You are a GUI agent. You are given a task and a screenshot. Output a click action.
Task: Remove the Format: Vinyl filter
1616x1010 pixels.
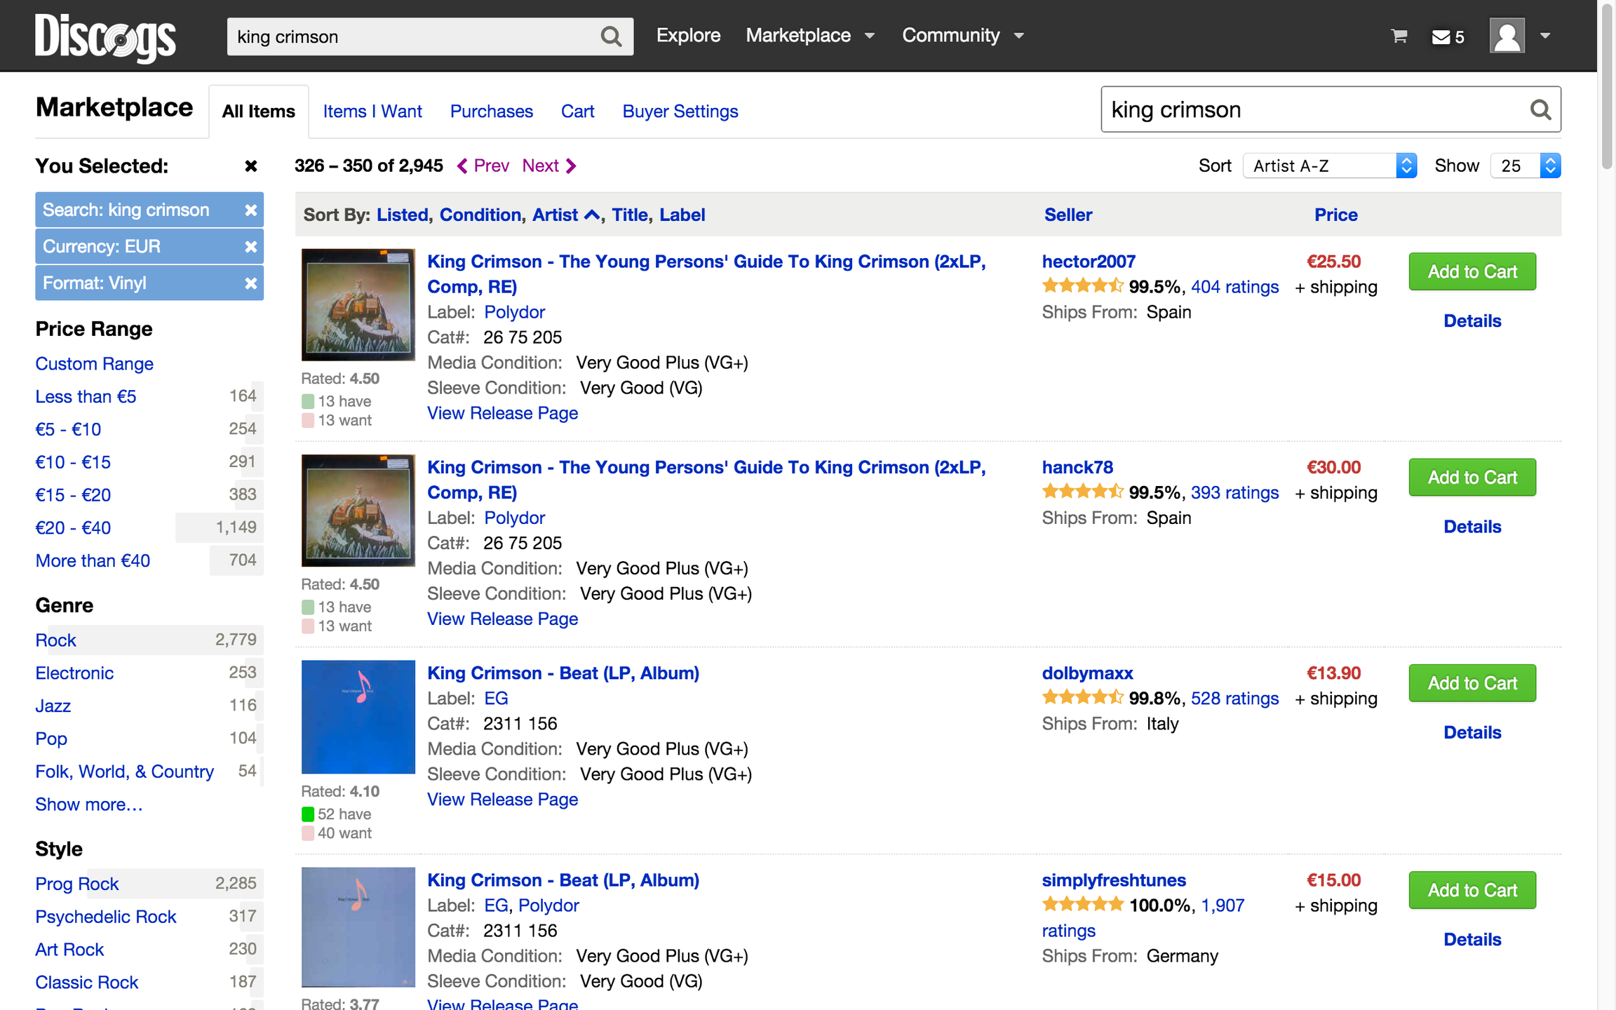tap(250, 283)
